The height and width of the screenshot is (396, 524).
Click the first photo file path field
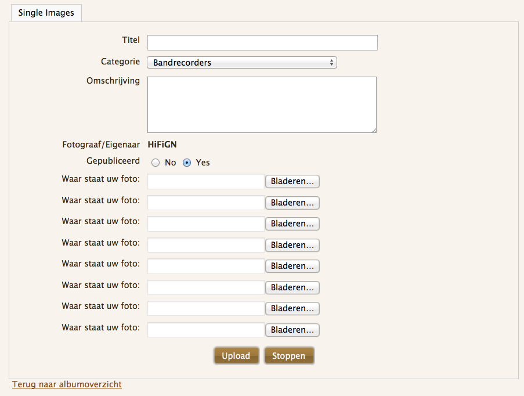(x=206, y=182)
